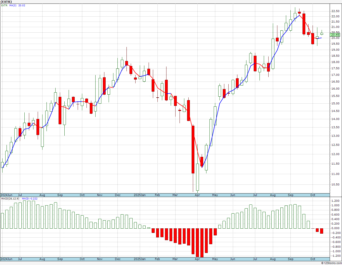Click the 0.200 MACD axis label

[336, 224]
